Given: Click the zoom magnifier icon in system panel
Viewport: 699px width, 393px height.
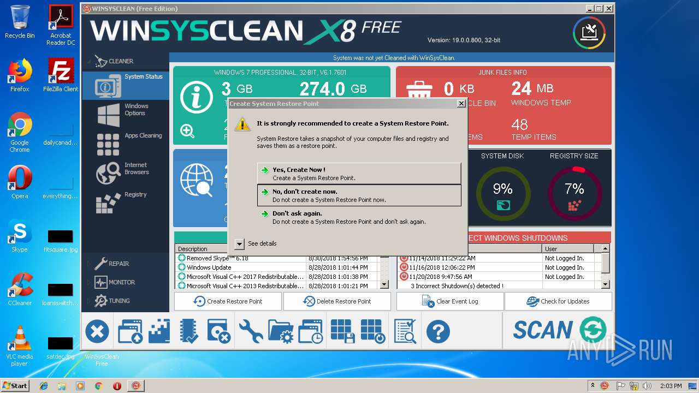Looking at the screenshot, I should click(x=187, y=131).
